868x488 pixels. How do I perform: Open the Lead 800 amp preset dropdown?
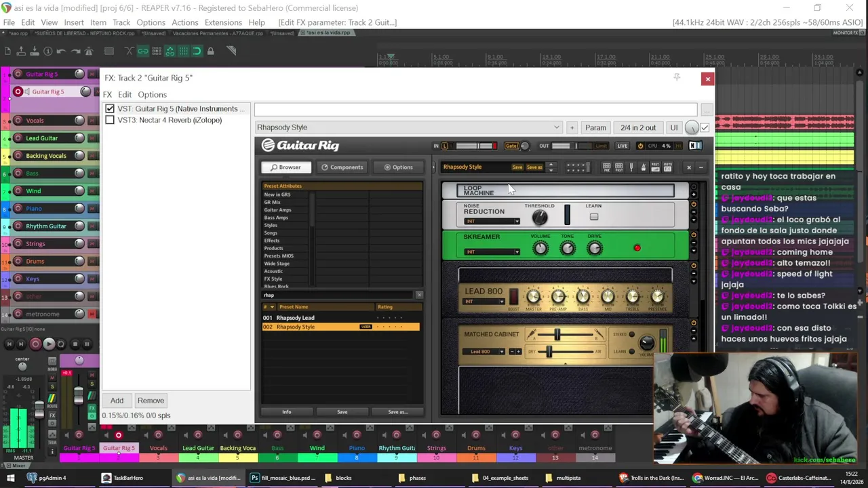(484, 302)
